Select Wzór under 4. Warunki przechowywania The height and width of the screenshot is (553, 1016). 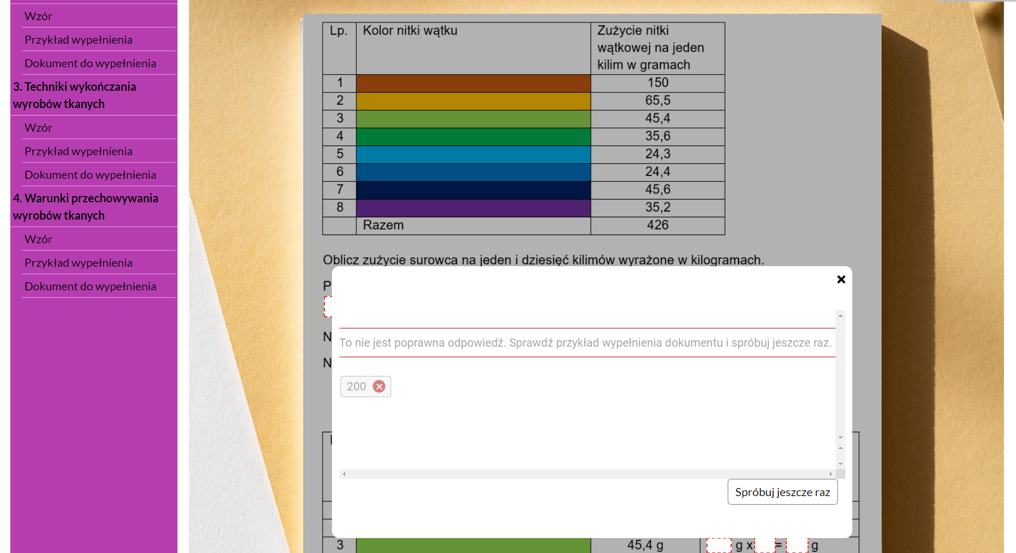(38, 239)
